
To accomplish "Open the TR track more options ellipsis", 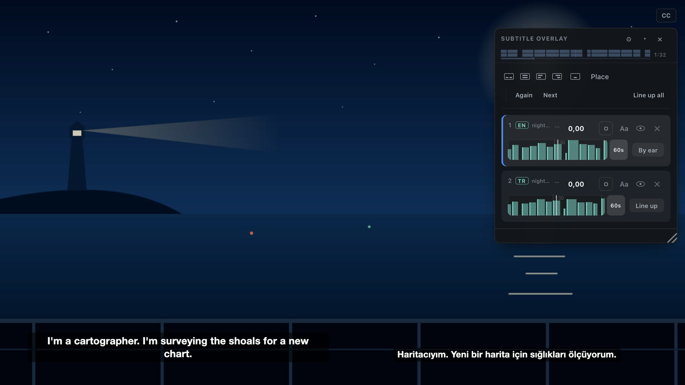I will [x=557, y=182].
